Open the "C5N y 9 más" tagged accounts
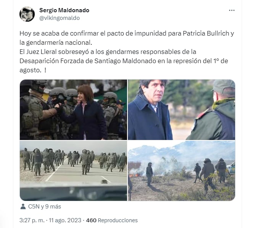 (x=45, y=207)
